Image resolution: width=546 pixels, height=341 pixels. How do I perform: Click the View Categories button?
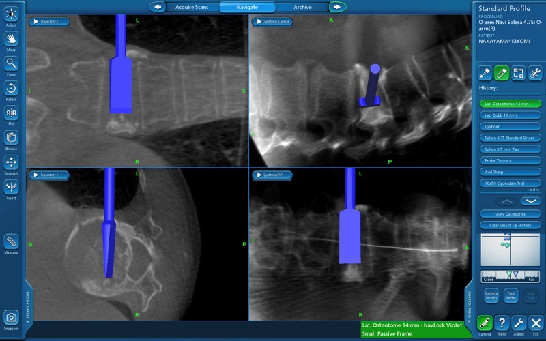click(510, 214)
